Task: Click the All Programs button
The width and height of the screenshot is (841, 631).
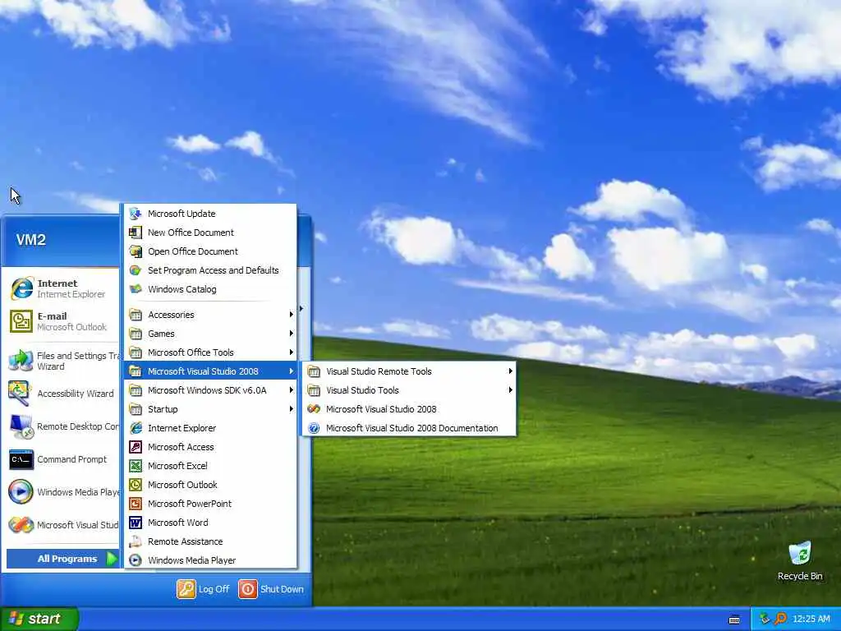Action: click(x=62, y=559)
